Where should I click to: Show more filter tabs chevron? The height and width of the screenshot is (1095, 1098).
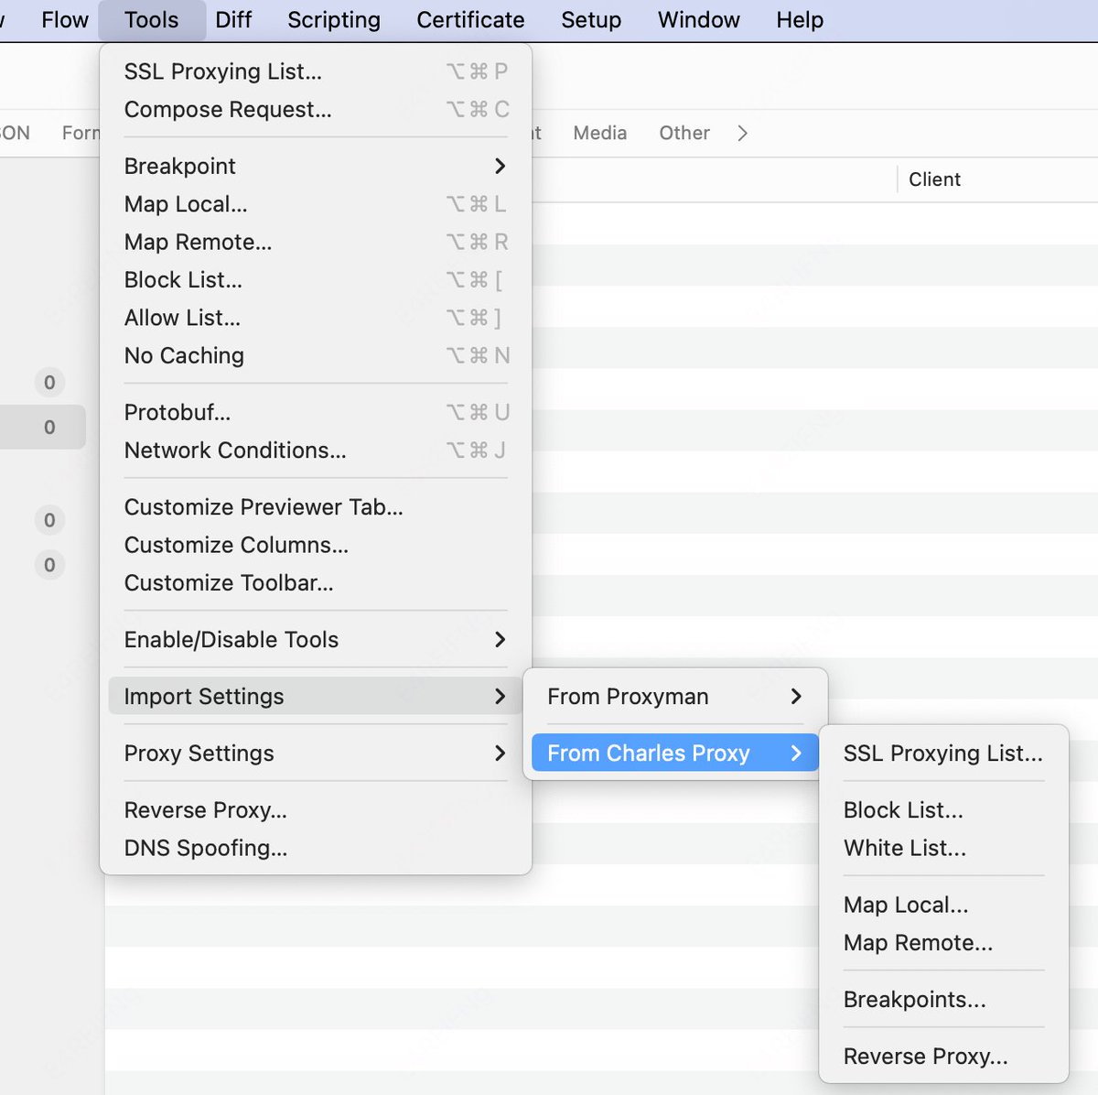tap(742, 134)
